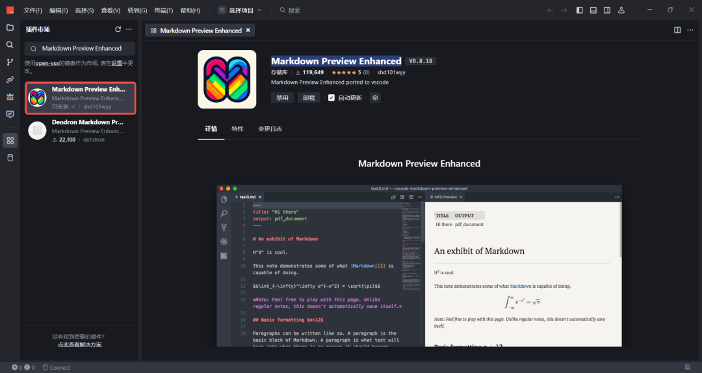Toggle the 自动更新 checkbox
The width and height of the screenshot is (702, 373).
331,97
